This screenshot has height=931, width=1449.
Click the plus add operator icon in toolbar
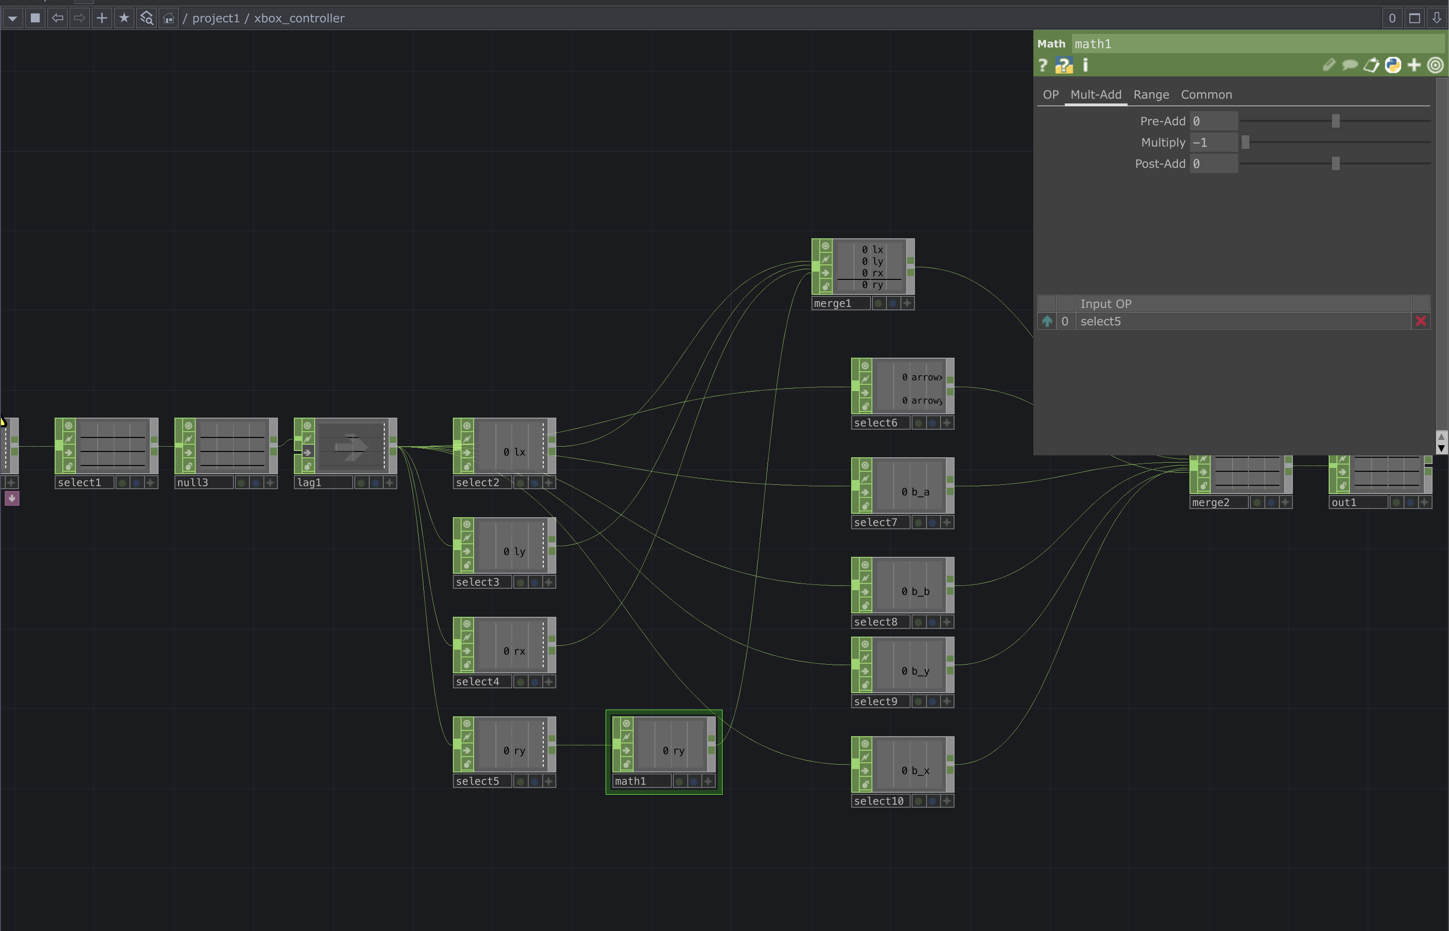click(x=102, y=18)
